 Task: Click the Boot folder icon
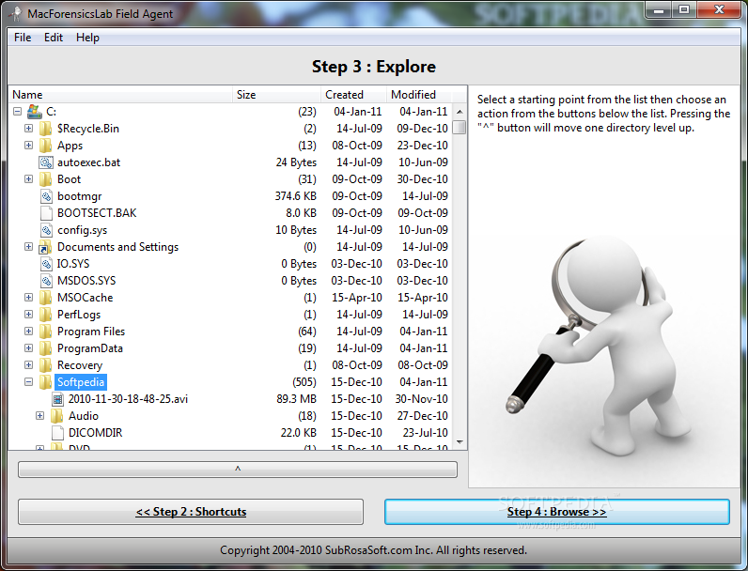click(x=46, y=179)
